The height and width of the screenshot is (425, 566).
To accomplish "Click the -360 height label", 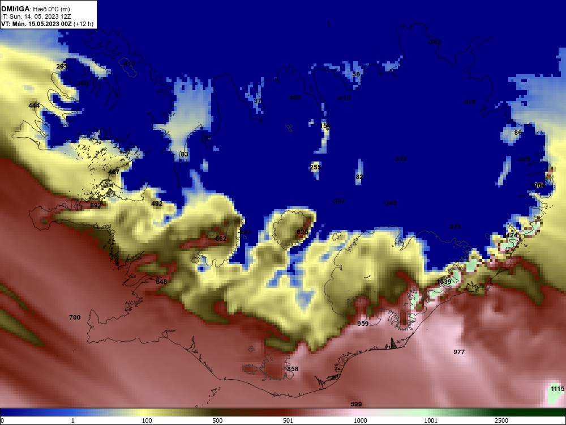I will click(x=82, y=83).
